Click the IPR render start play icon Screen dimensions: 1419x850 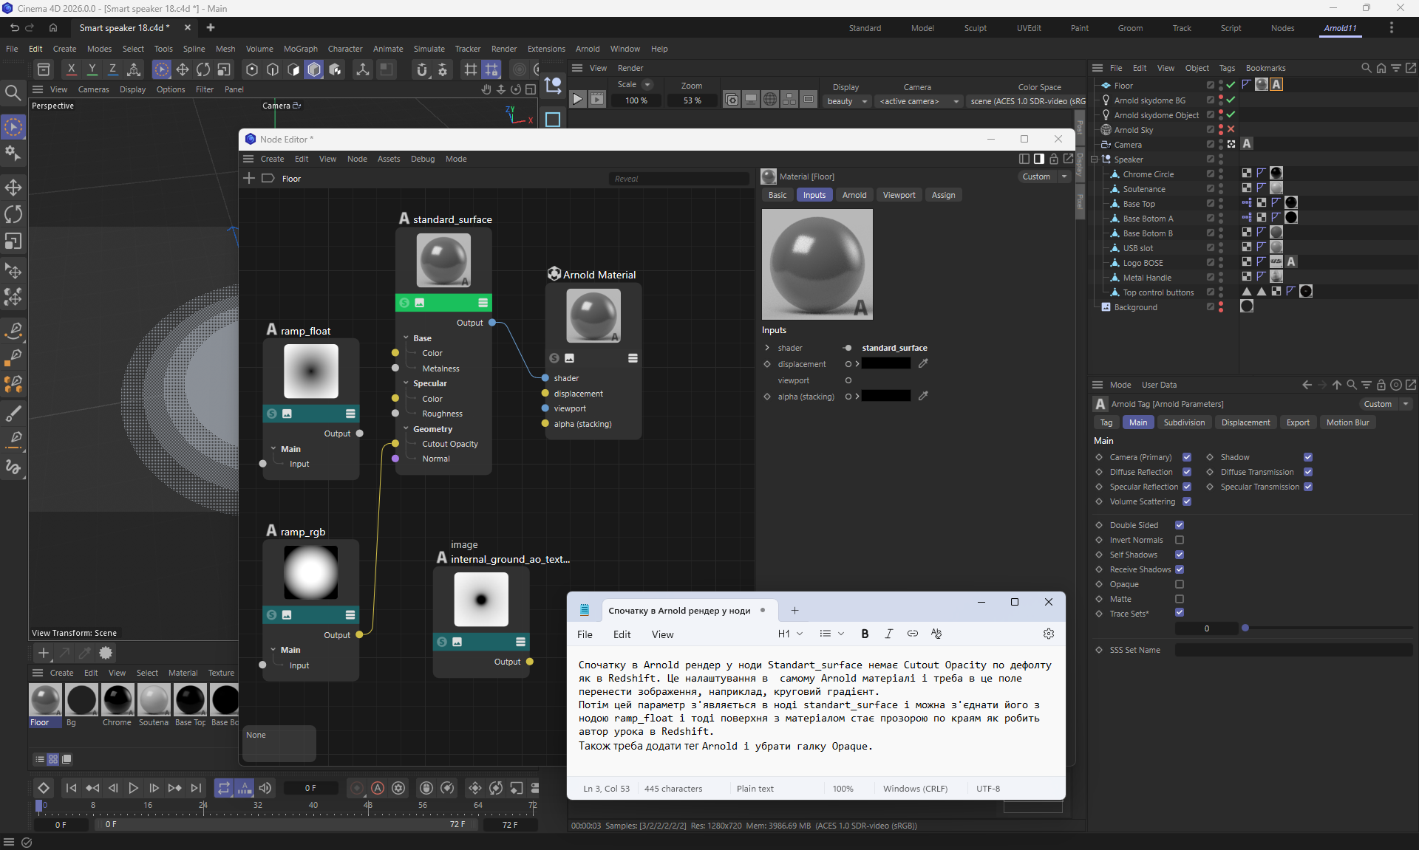click(578, 99)
